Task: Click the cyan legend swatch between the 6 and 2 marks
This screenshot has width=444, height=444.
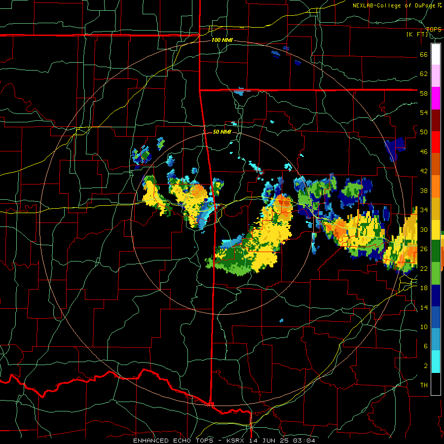Action: pyautogui.click(x=436, y=362)
